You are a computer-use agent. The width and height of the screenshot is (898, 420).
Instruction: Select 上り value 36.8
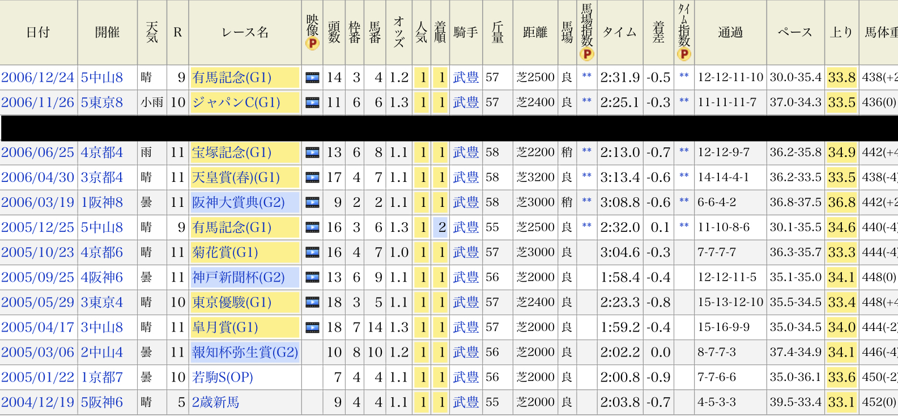click(x=841, y=202)
